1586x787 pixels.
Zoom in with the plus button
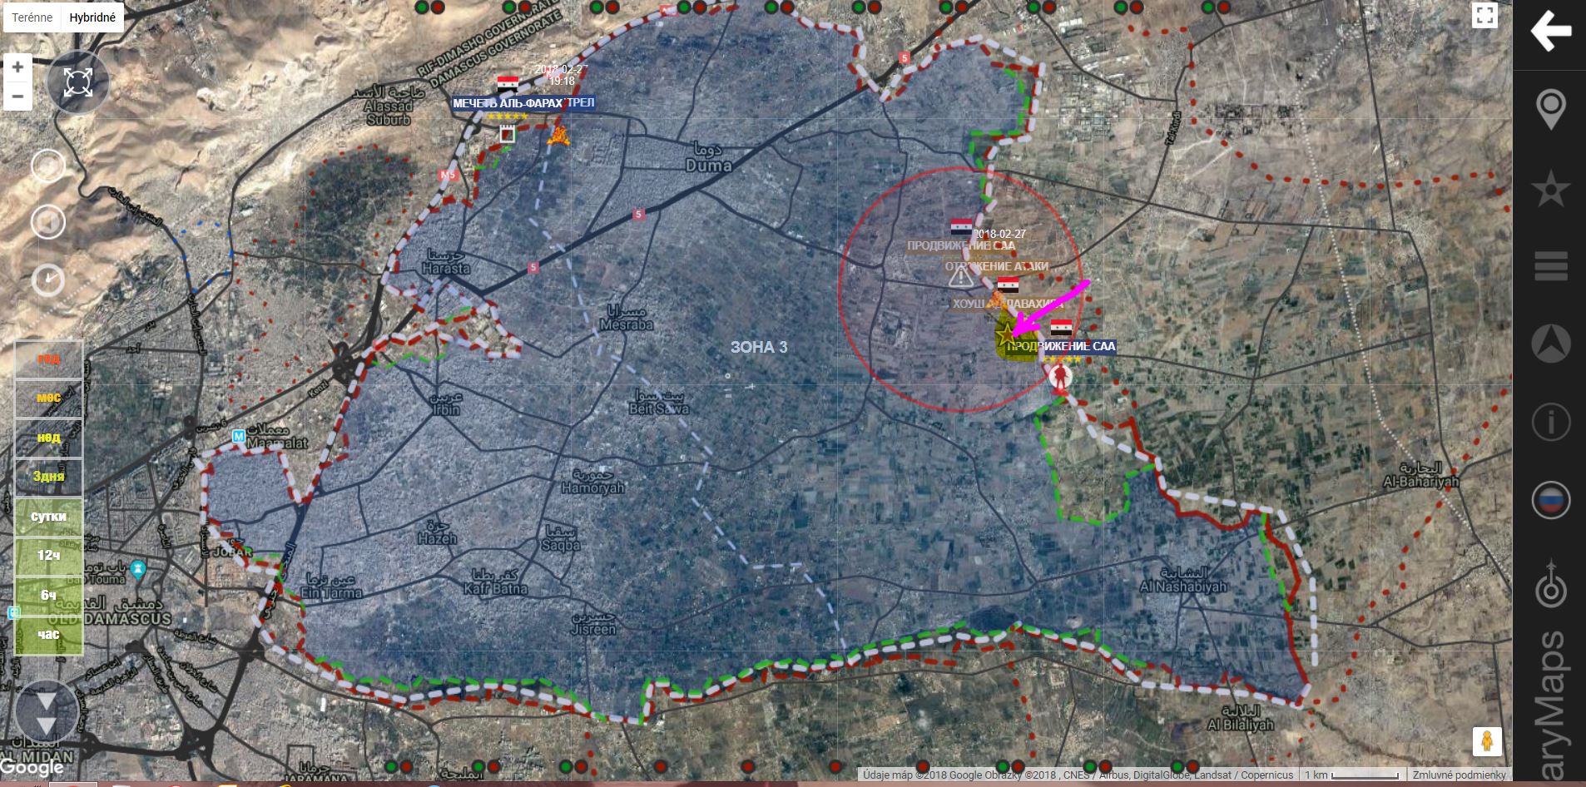(17, 67)
